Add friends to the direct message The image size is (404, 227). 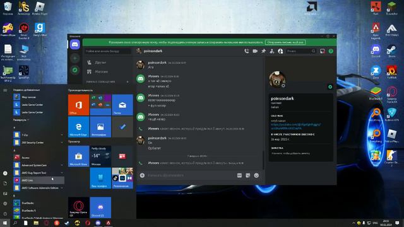tap(272, 51)
